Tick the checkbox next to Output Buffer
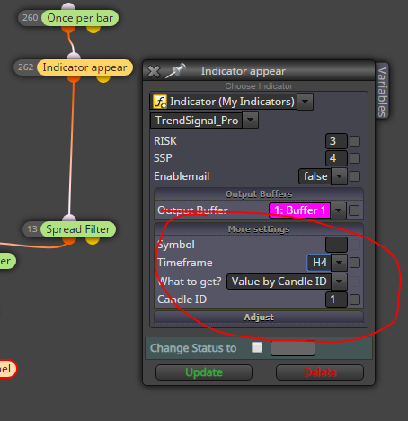This screenshot has width=408, height=421. click(354, 210)
